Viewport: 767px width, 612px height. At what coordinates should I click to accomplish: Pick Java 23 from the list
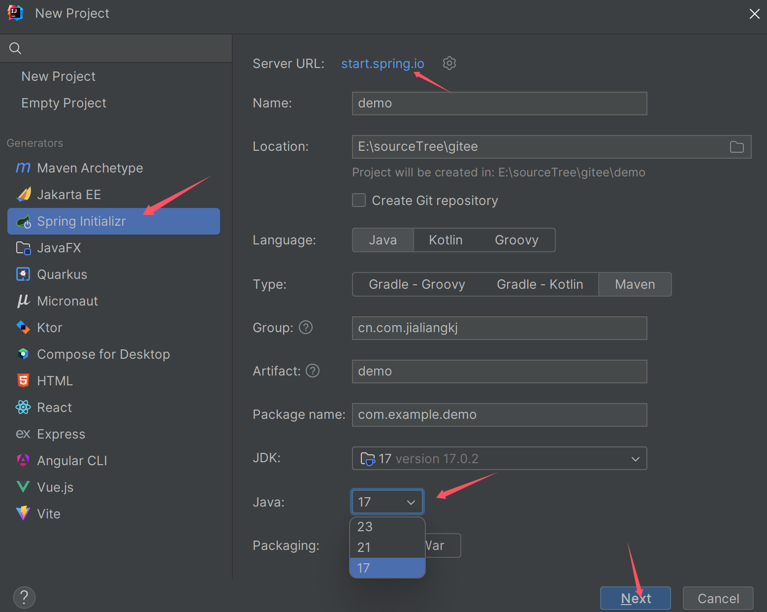click(x=387, y=527)
